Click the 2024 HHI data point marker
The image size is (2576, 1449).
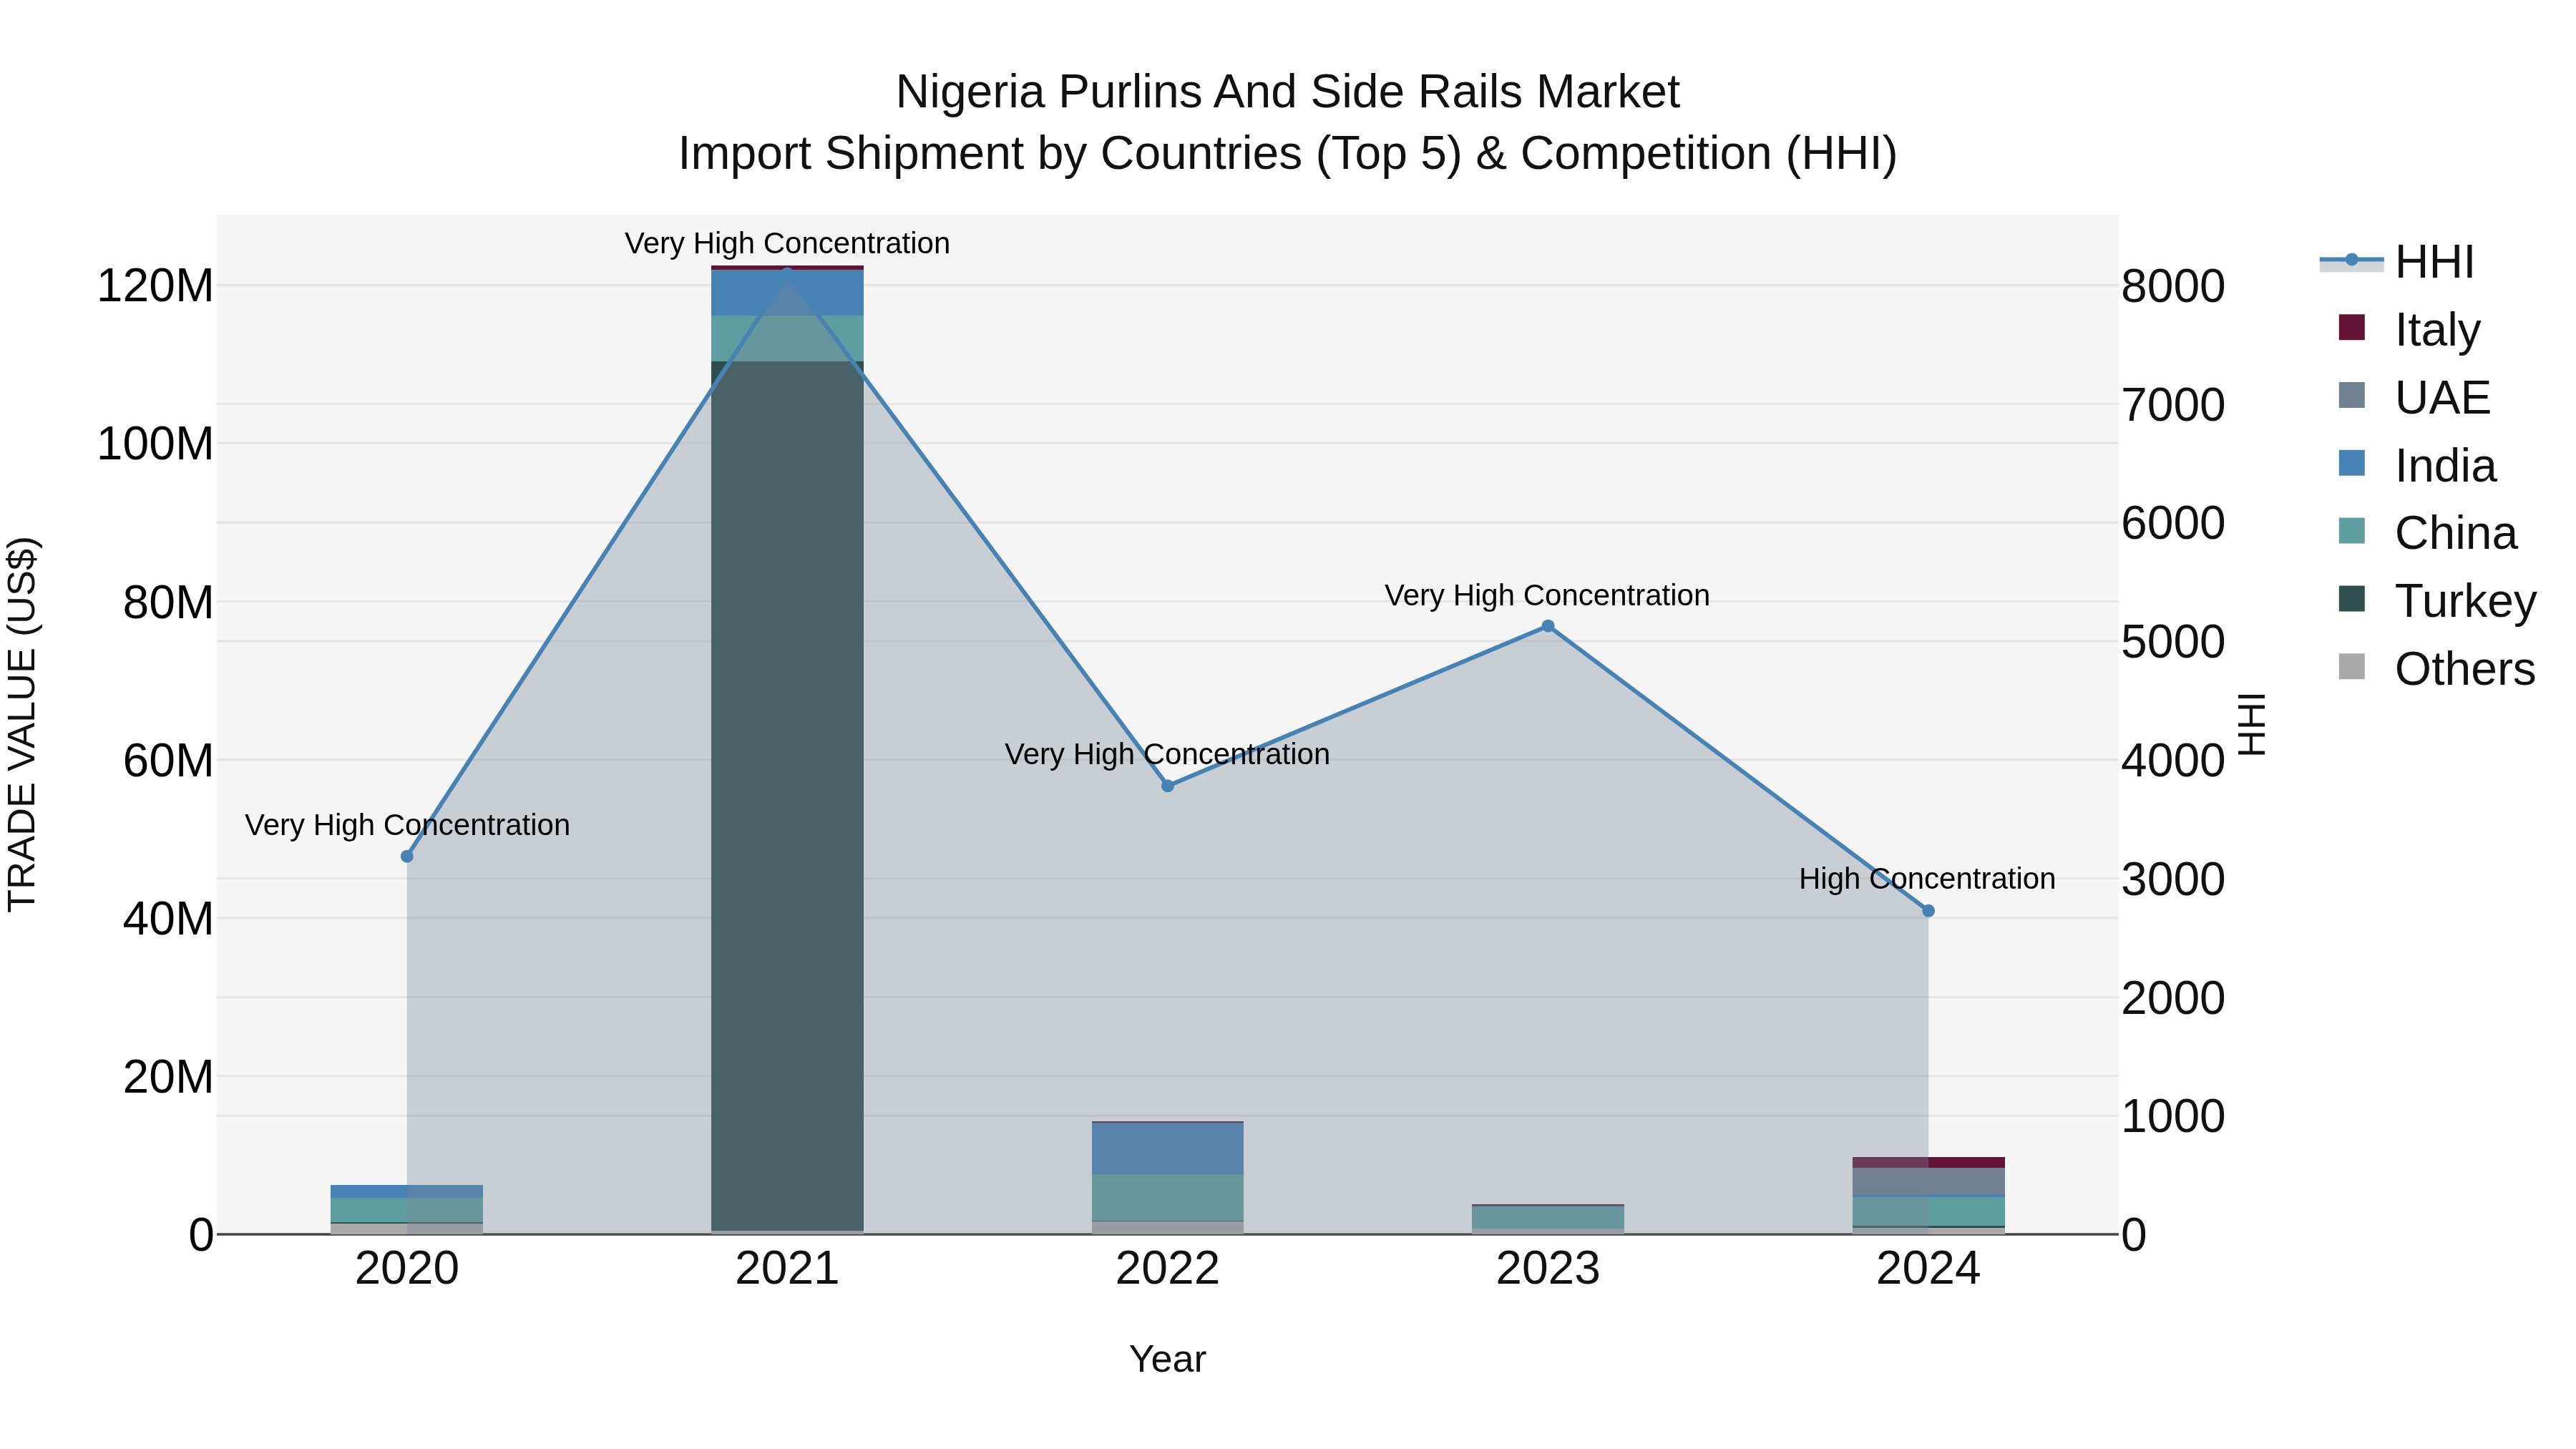(x=1928, y=911)
